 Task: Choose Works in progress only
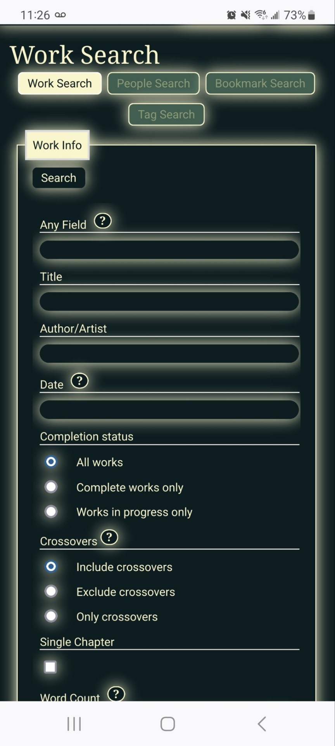tap(51, 512)
